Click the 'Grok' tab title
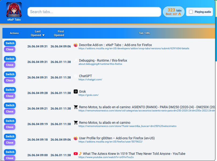Image resolution: width=217 pixels, height=161 pixels. pos(82,92)
